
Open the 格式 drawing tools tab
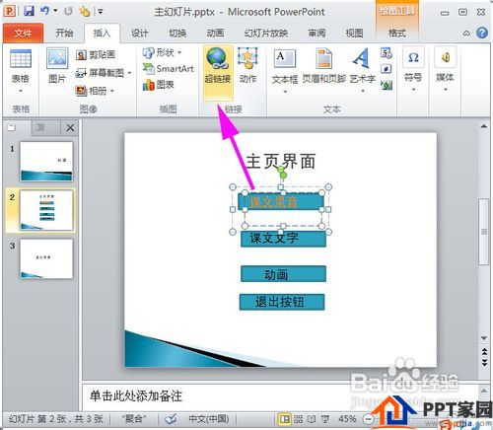397,33
